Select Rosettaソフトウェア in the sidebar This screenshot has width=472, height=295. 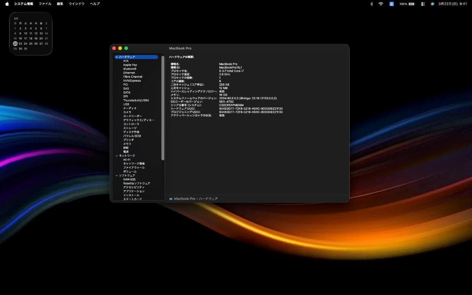[x=137, y=183]
